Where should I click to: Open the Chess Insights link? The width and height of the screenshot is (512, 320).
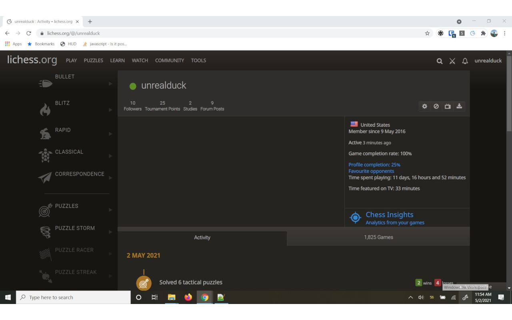pyautogui.click(x=389, y=215)
